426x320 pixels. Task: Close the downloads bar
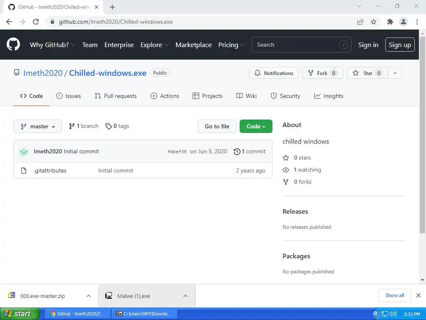click(419, 295)
